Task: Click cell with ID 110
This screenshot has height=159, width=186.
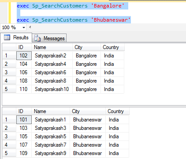Action: (x=24, y=89)
